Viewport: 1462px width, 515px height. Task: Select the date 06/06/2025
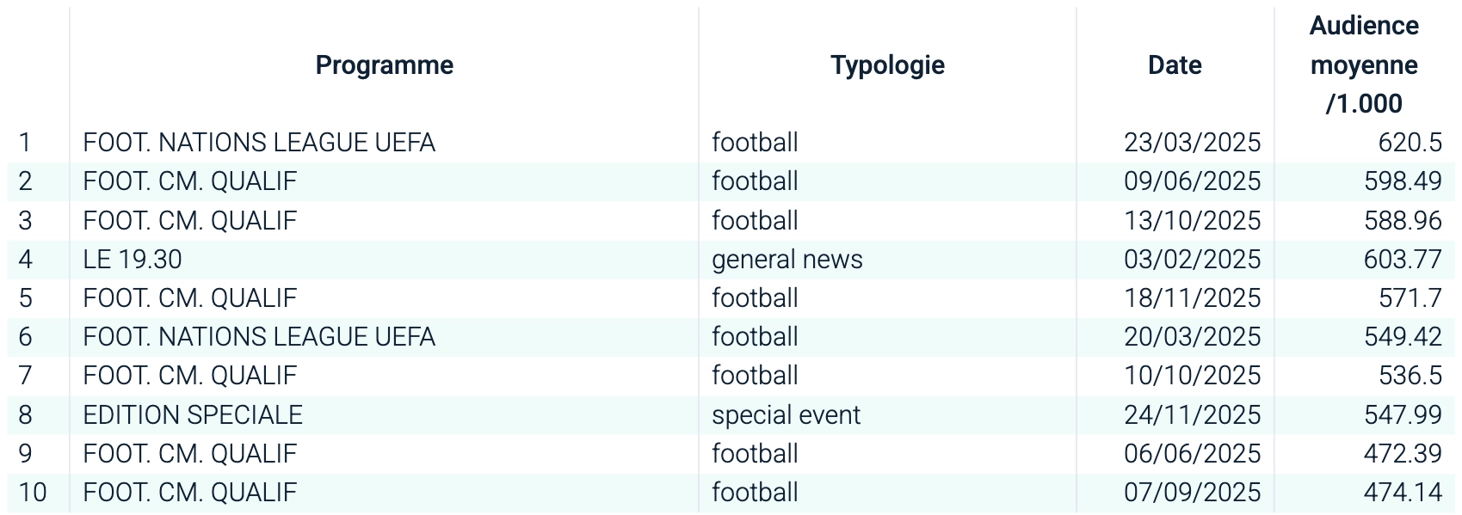pos(1192,454)
